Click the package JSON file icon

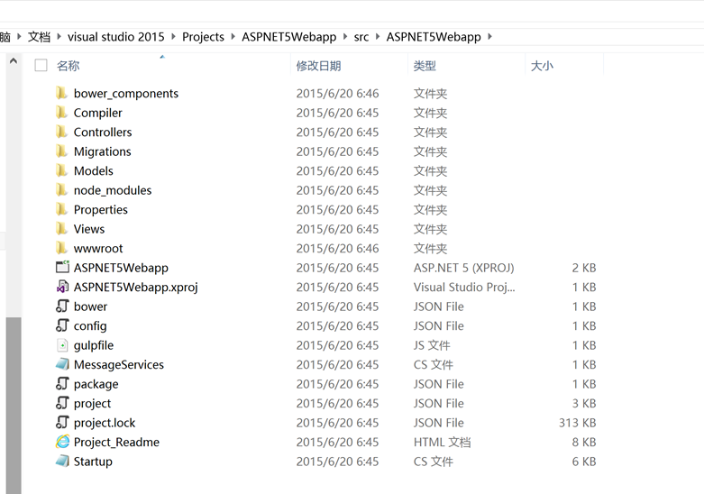(62, 383)
